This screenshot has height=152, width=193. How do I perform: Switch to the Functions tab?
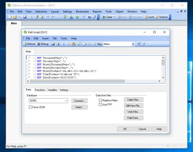pos(40,90)
